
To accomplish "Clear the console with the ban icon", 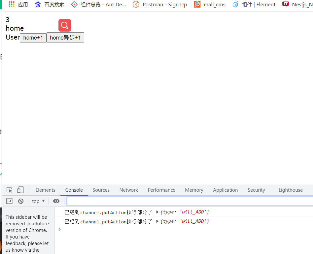I will [21, 201].
